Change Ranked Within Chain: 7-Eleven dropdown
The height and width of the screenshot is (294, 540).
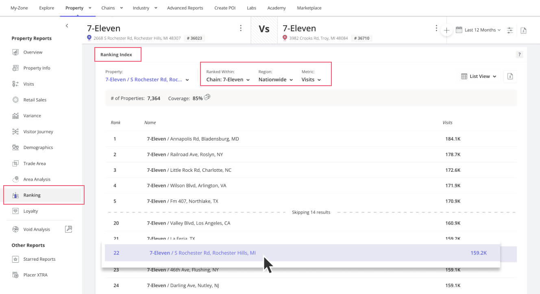pyautogui.click(x=228, y=80)
